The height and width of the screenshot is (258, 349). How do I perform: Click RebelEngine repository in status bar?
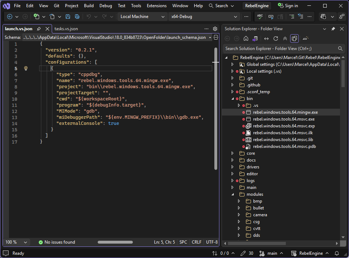pos(310,253)
